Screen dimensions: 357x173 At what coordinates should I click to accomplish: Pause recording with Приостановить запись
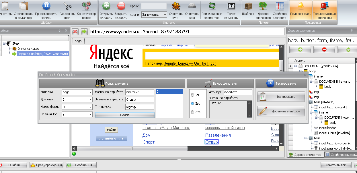[46, 6]
